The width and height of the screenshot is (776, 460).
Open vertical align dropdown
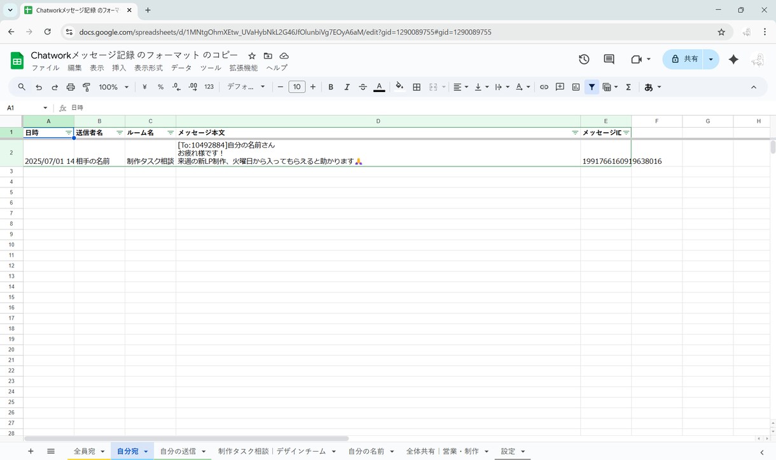[482, 87]
